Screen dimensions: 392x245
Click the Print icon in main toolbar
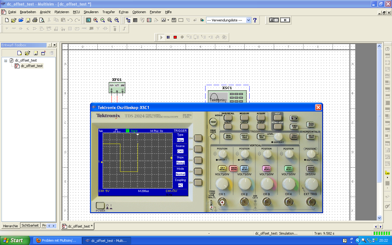tap(35, 20)
